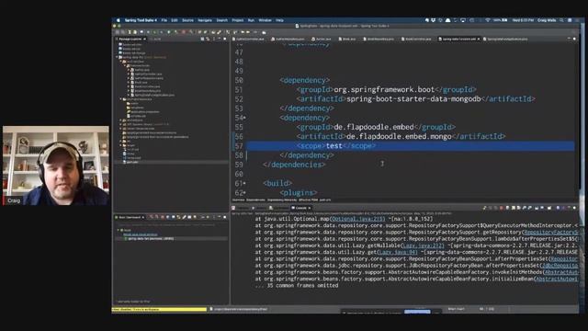
Task: Switch to the BookController.java editor tab
Action: (416, 39)
